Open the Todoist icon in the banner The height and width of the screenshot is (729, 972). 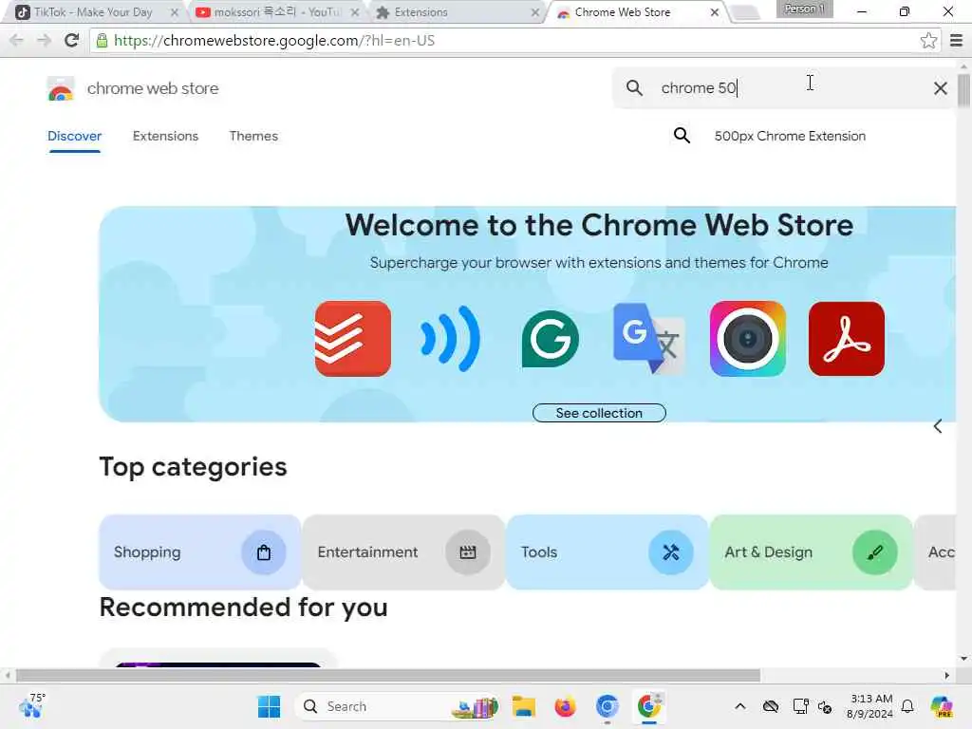click(x=353, y=339)
